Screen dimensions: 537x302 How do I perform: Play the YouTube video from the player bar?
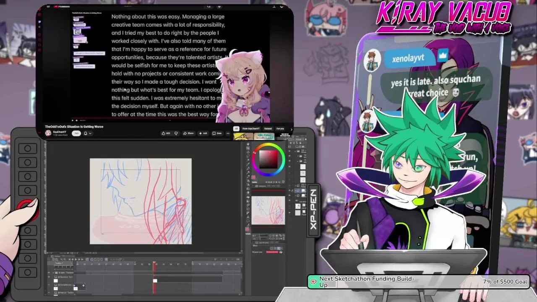[73, 120]
